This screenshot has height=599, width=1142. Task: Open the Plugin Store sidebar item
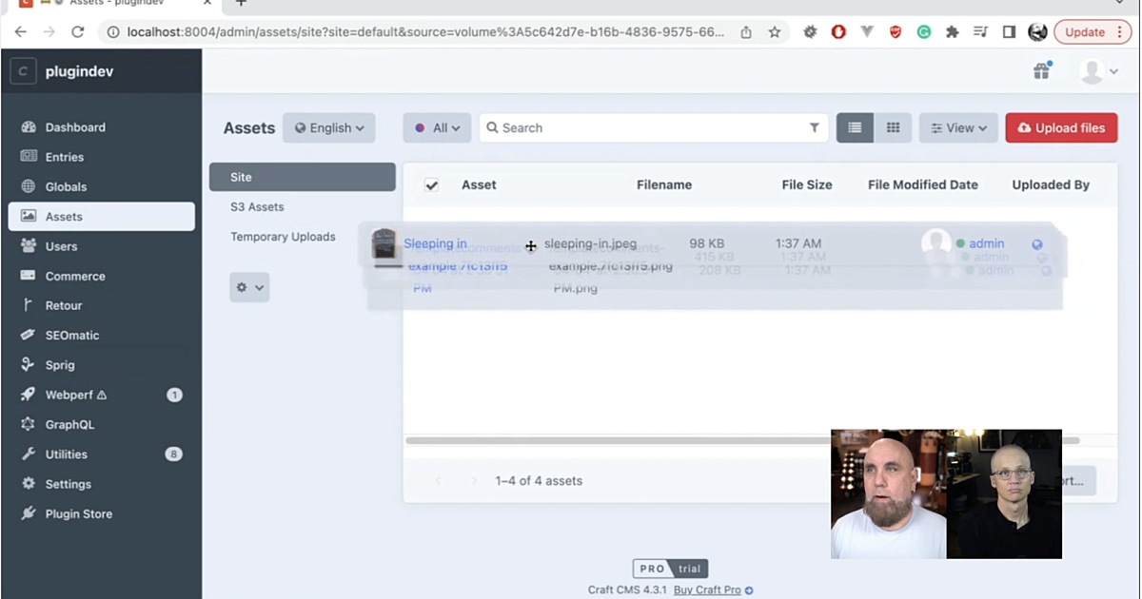coord(78,513)
